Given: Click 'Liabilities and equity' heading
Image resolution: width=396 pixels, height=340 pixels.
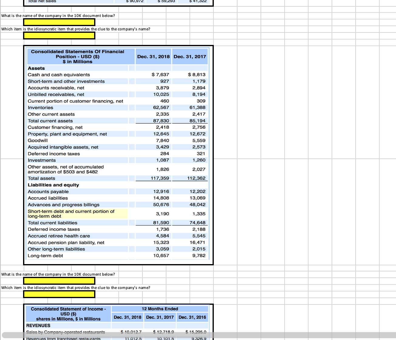Looking at the screenshot, I should point(53,185).
